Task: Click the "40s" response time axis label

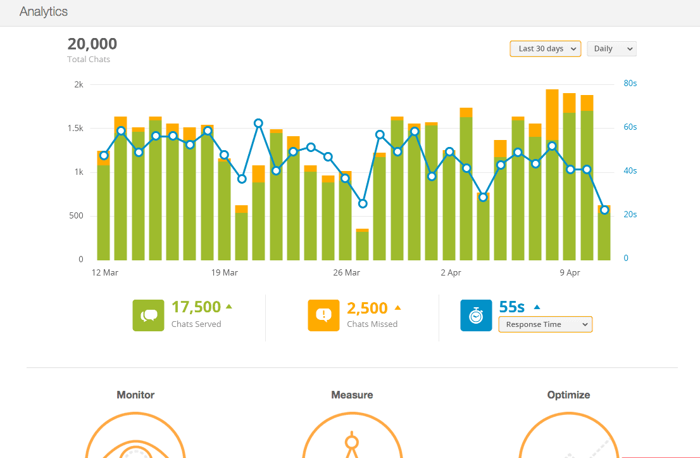Action: [x=630, y=170]
